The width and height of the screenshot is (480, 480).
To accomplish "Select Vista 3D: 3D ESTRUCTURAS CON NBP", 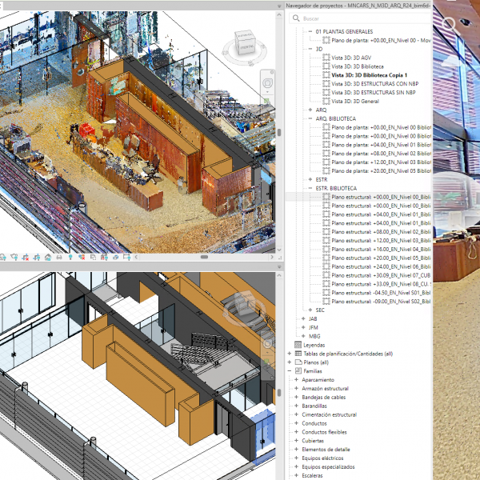I will pos(374,83).
